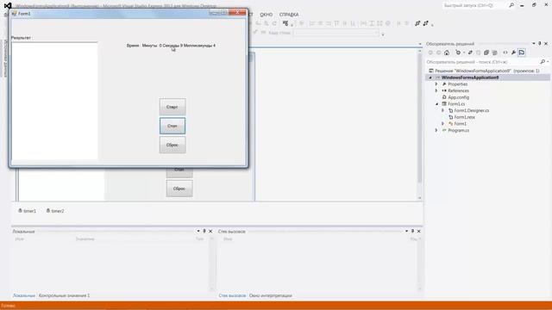This screenshot has width=552, height=310.
Task: Click the Стоп button in Form1 window
Action: coord(172,126)
